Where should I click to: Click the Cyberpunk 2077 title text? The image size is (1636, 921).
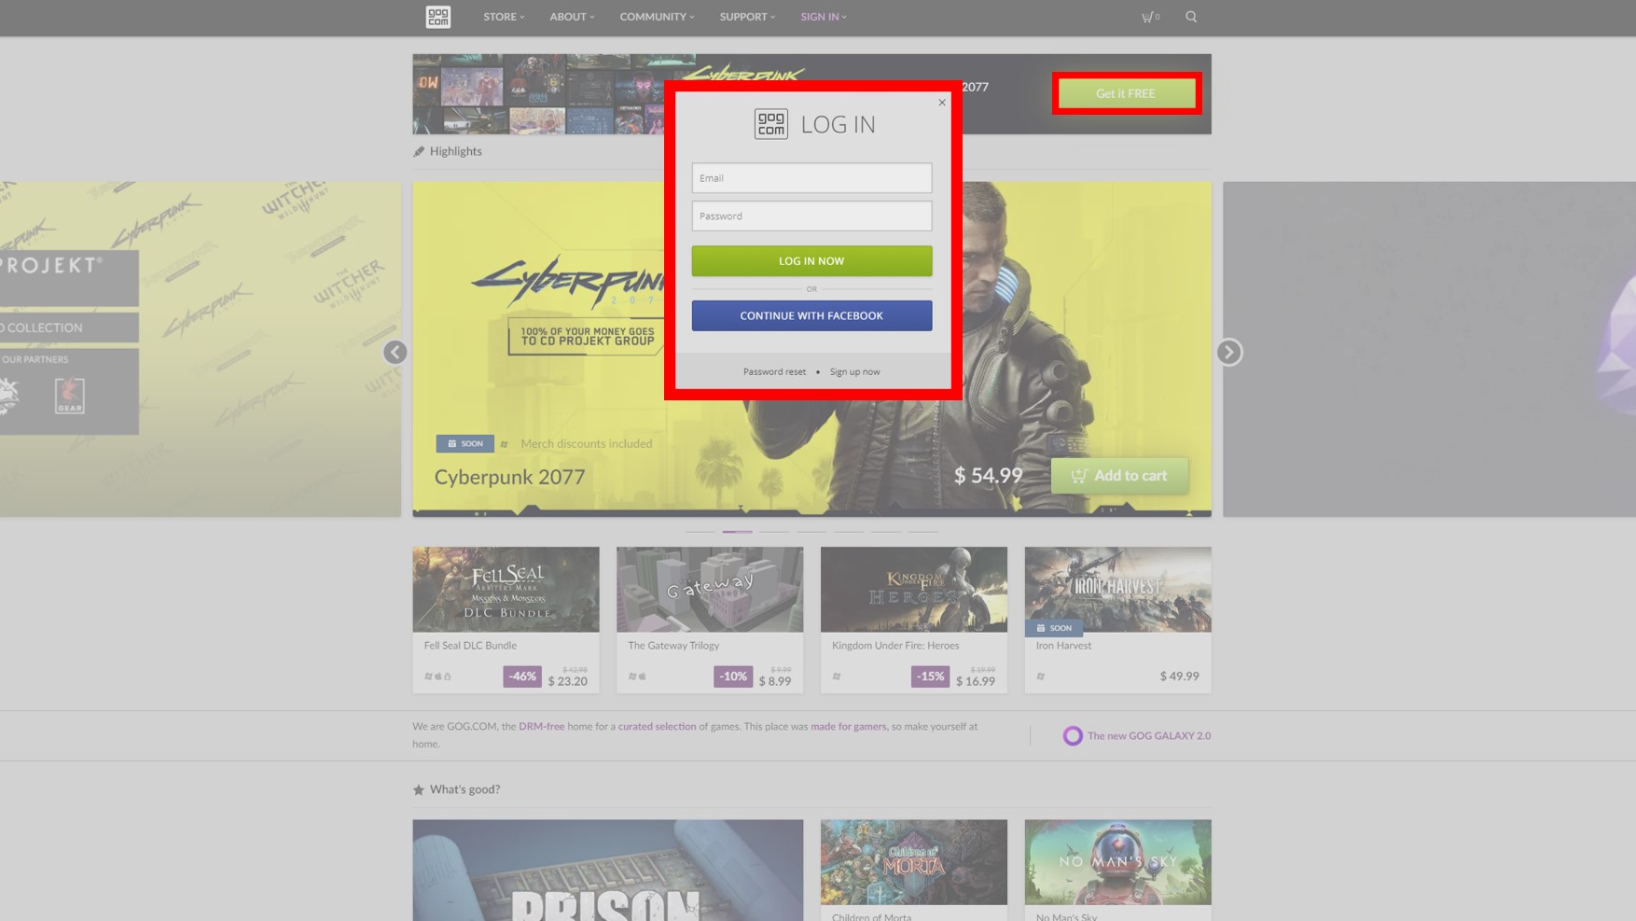pos(509,477)
